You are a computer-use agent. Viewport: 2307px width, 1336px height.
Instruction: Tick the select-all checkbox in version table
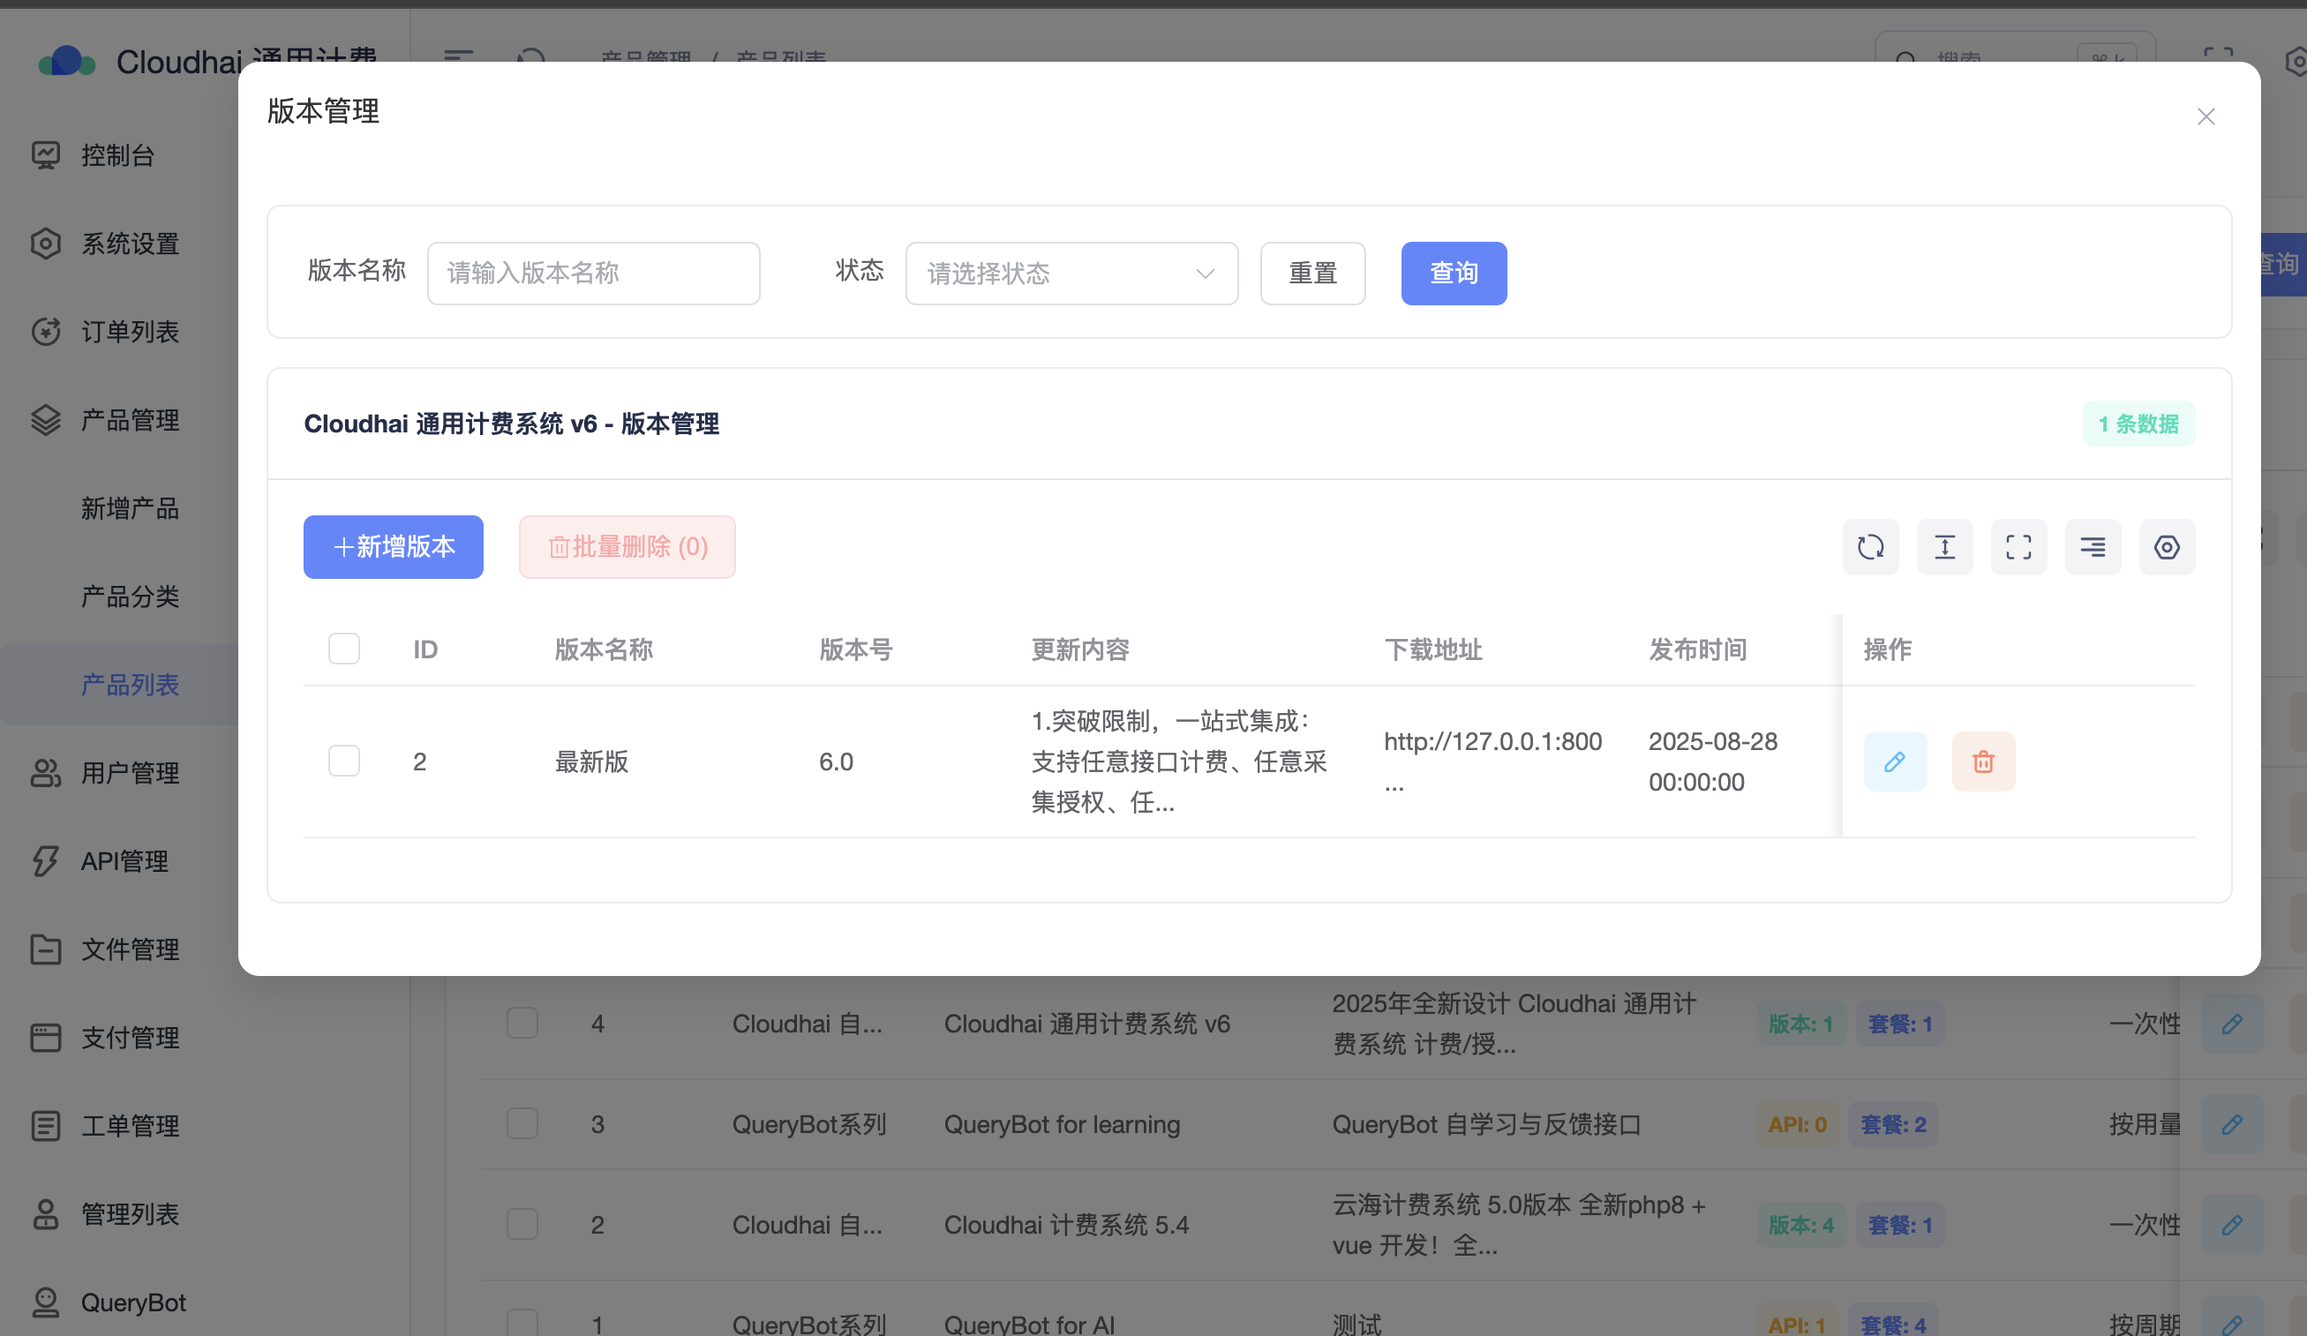(x=343, y=648)
